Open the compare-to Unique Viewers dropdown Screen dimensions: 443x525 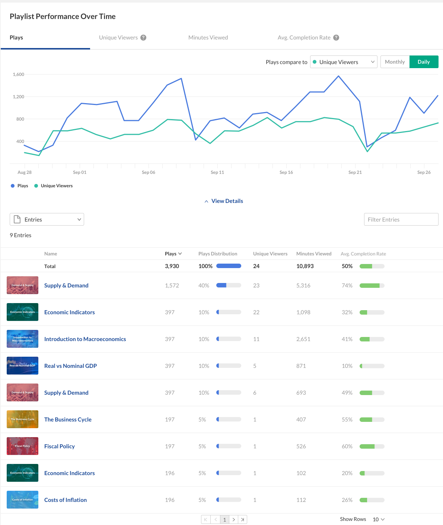(344, 62)
